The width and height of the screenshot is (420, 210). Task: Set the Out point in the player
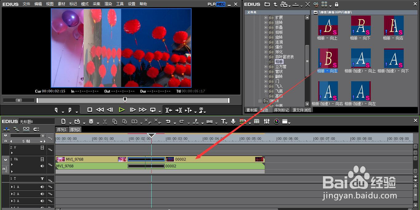click(70, 110)
